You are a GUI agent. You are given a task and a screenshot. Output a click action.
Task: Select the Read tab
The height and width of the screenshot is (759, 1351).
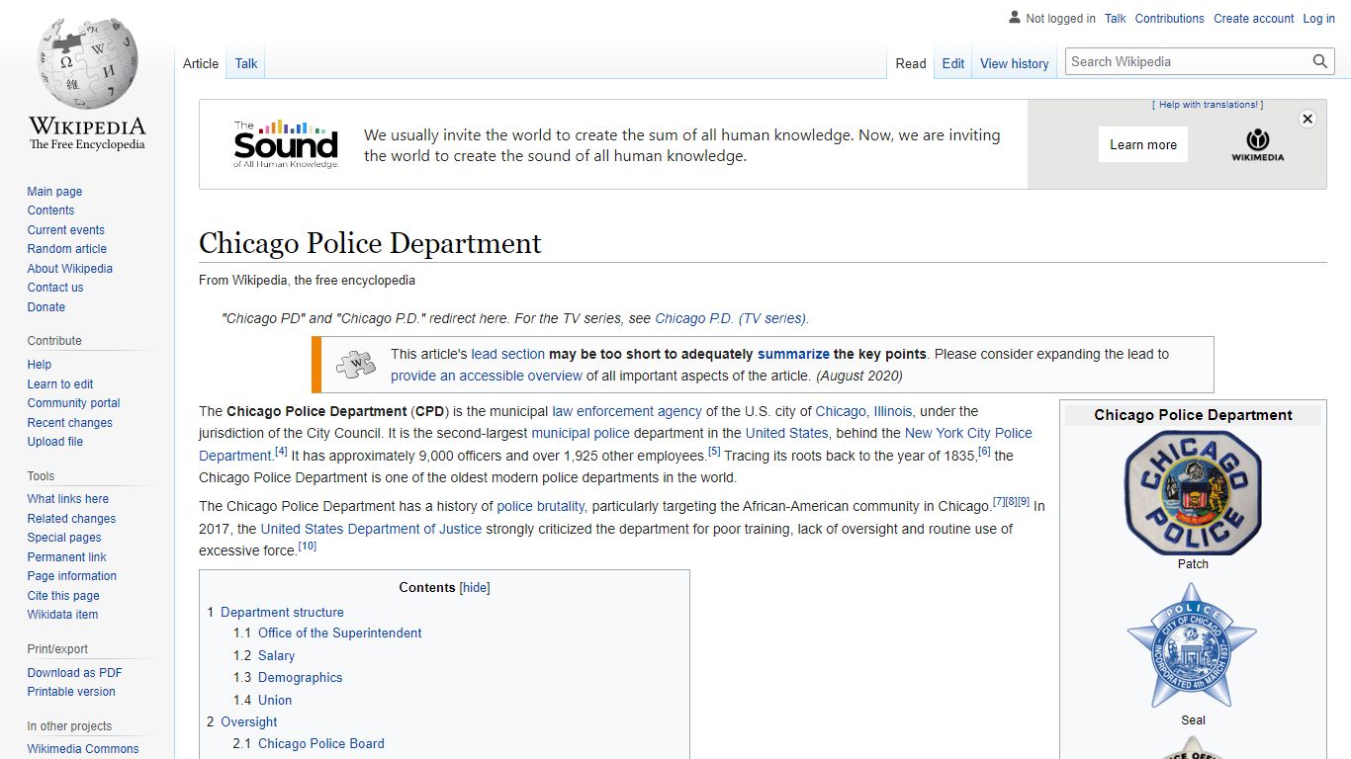pyautogui.click(x=911, y=63)
